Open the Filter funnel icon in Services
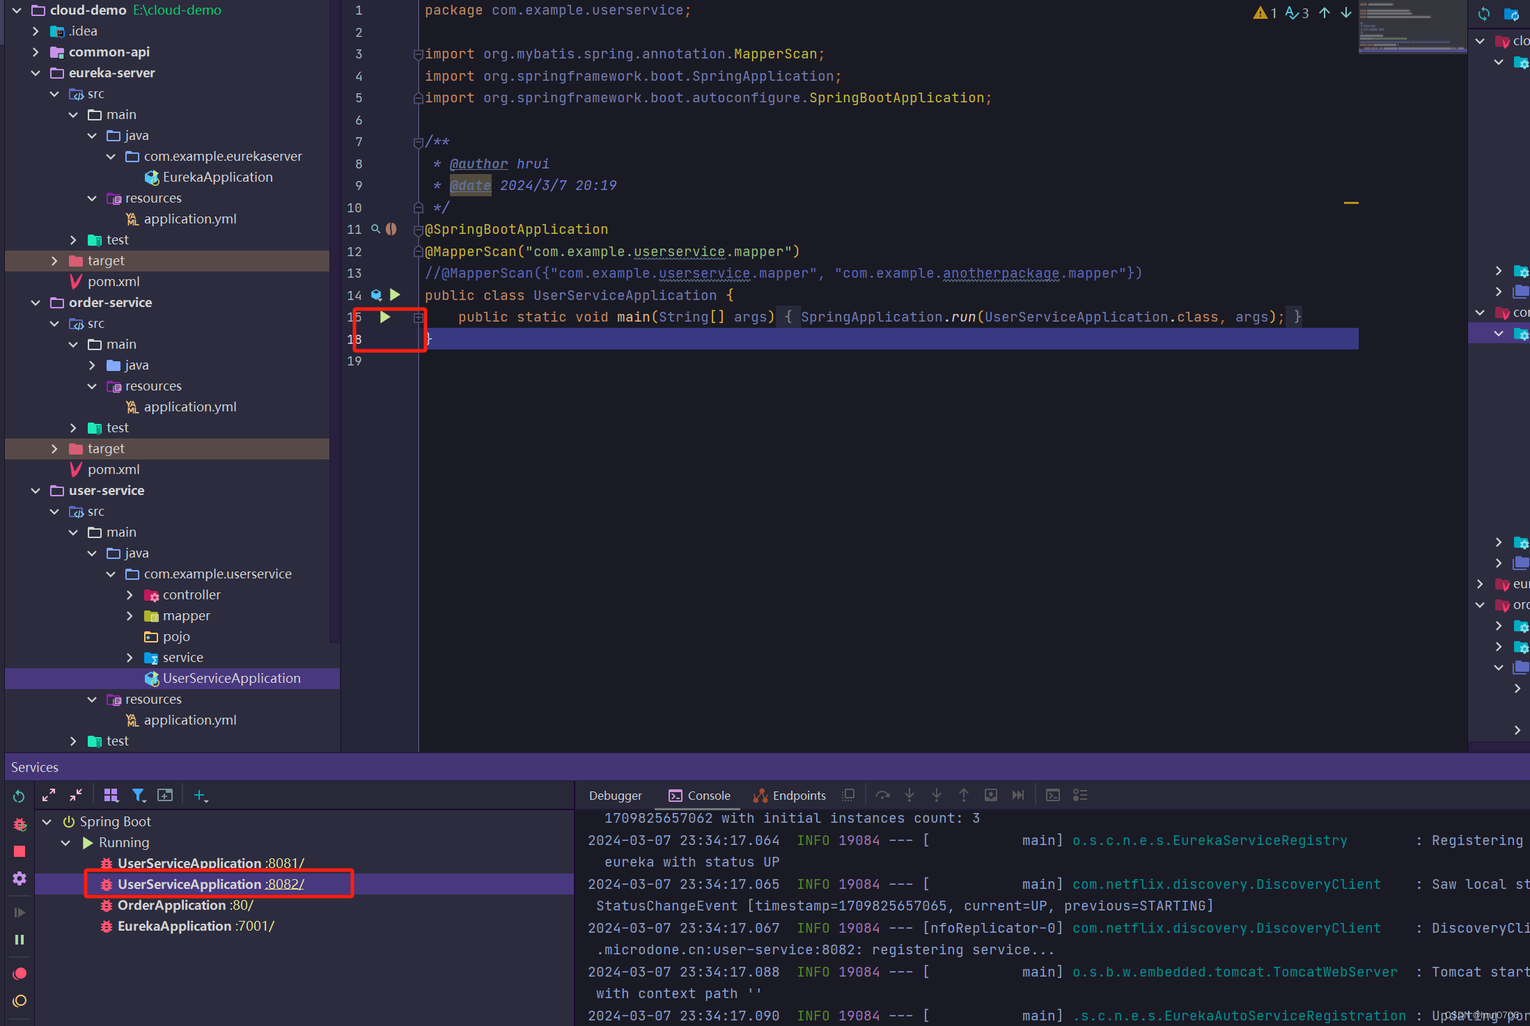The image size is (1530, 1026). [x=139, y=795]
